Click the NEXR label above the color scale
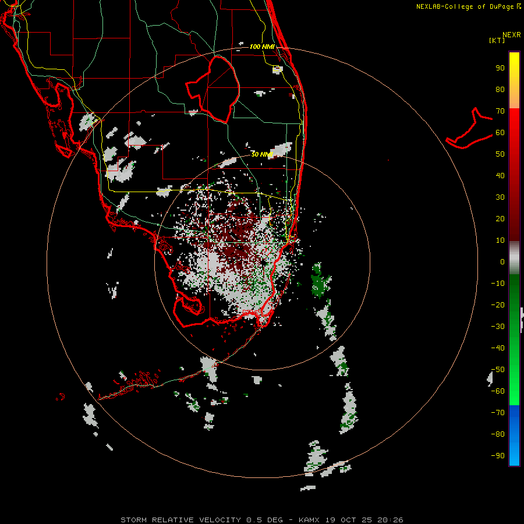Image resolution: width=524 pixels, height=524 pixels. pos(512,35)
